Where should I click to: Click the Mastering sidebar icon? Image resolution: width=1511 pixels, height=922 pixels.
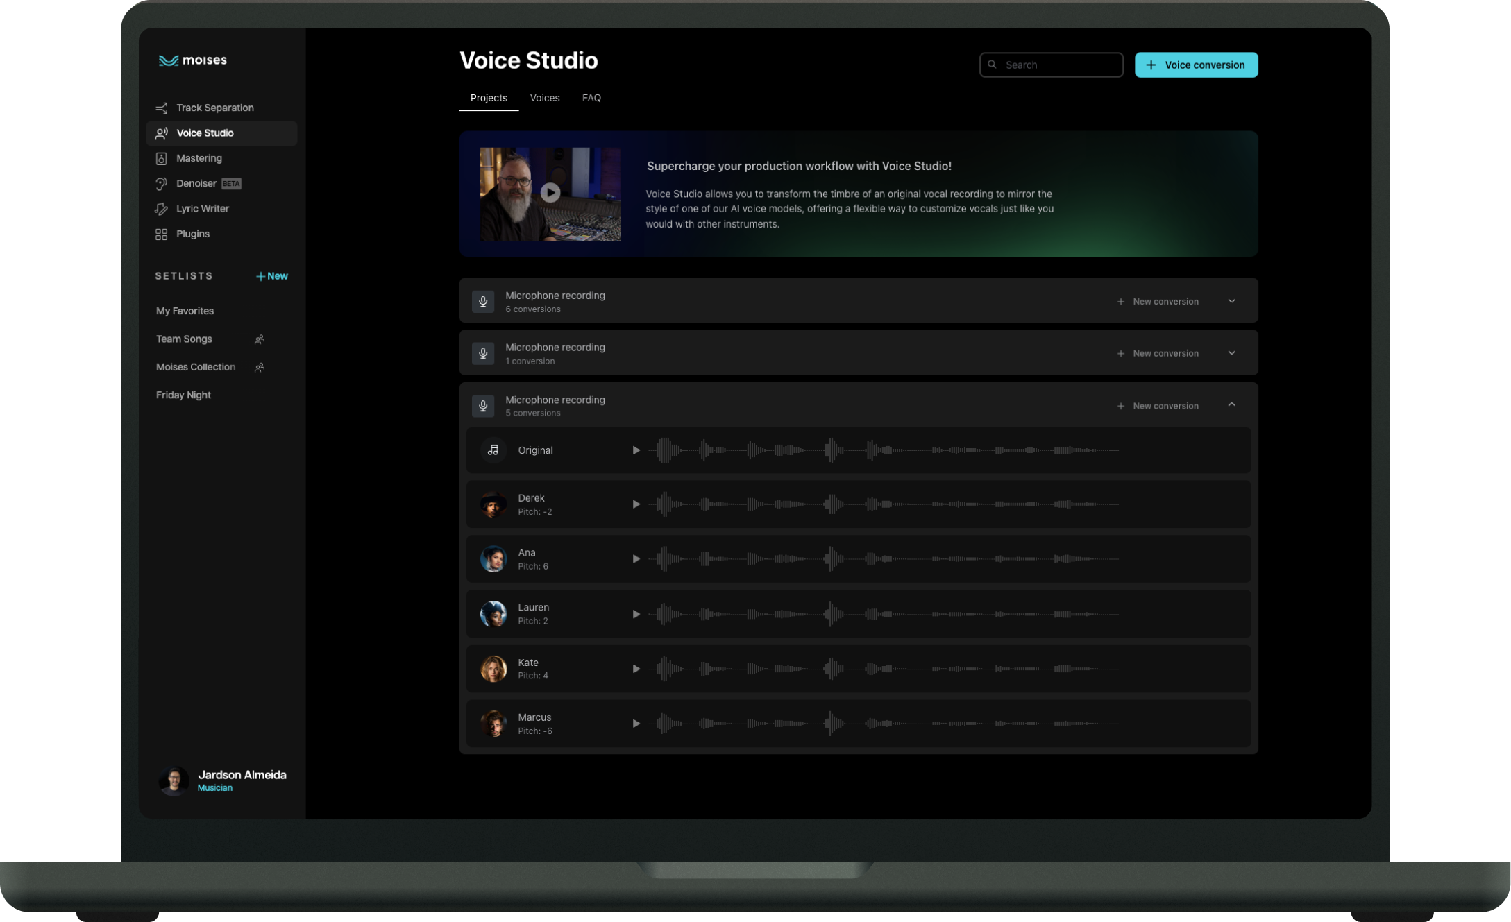[x=161, y=158]
